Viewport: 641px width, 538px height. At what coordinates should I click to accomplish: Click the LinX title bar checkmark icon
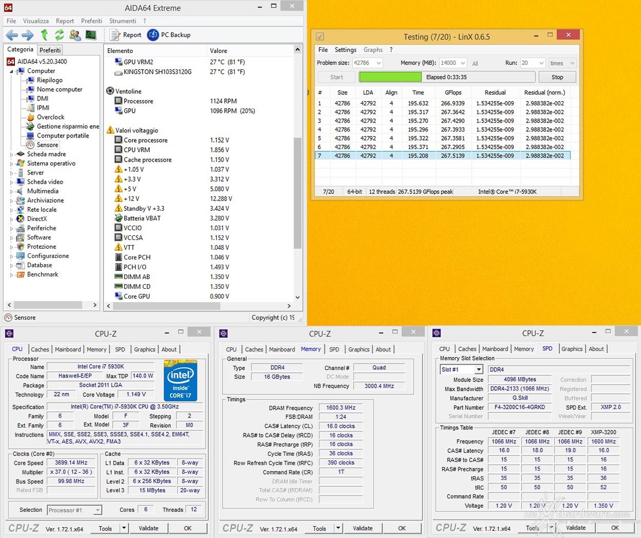pos(320,36)
